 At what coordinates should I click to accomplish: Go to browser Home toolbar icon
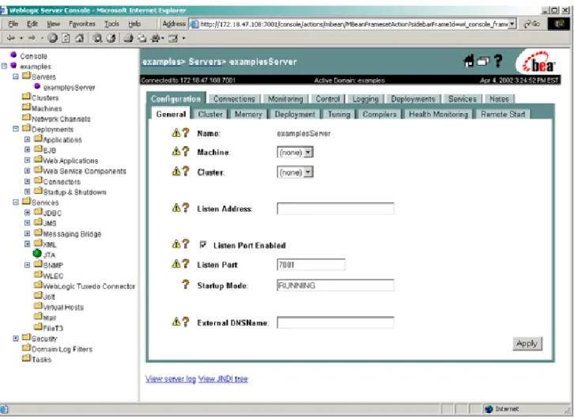[79, 38]
